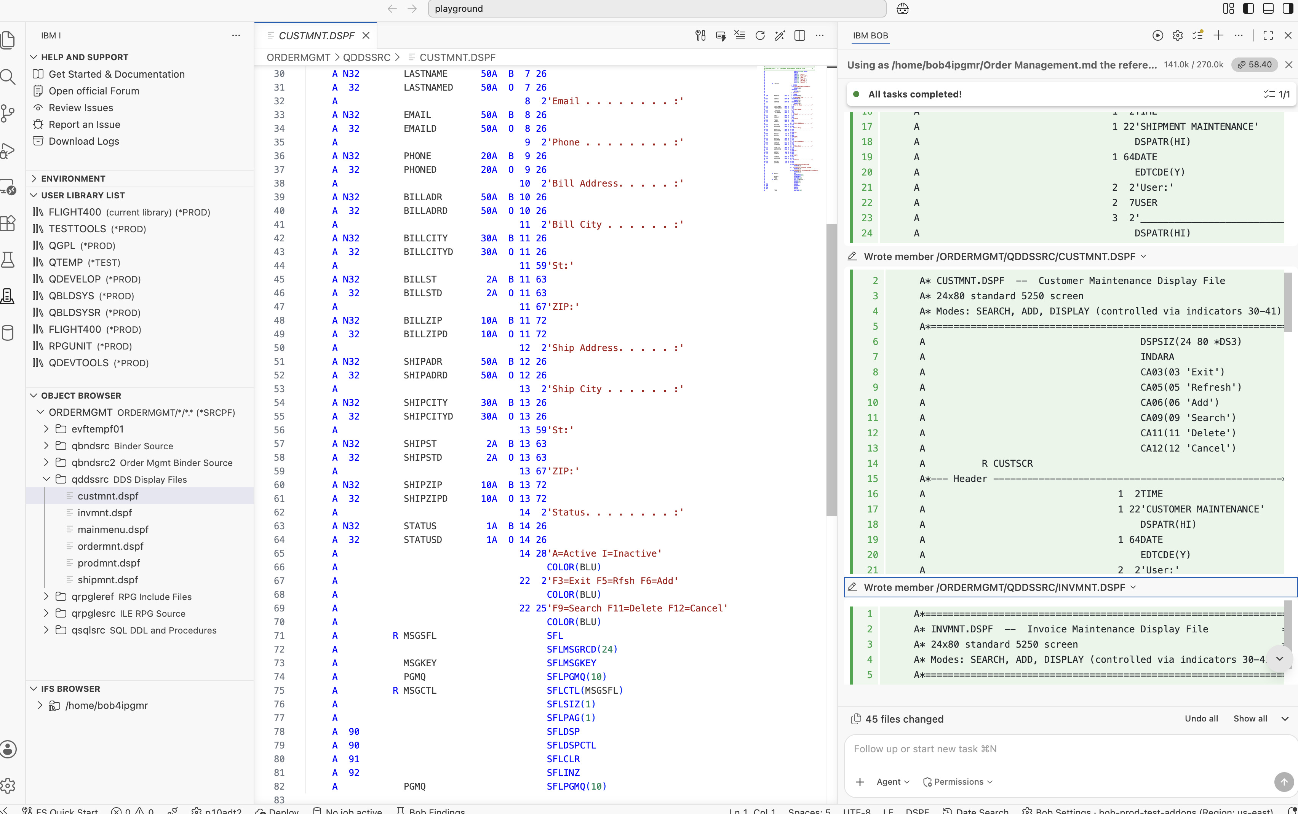Click the refresh icon in editor toolbar
The width and height of the screenshot is (1298, 814).
coord(760,35)
